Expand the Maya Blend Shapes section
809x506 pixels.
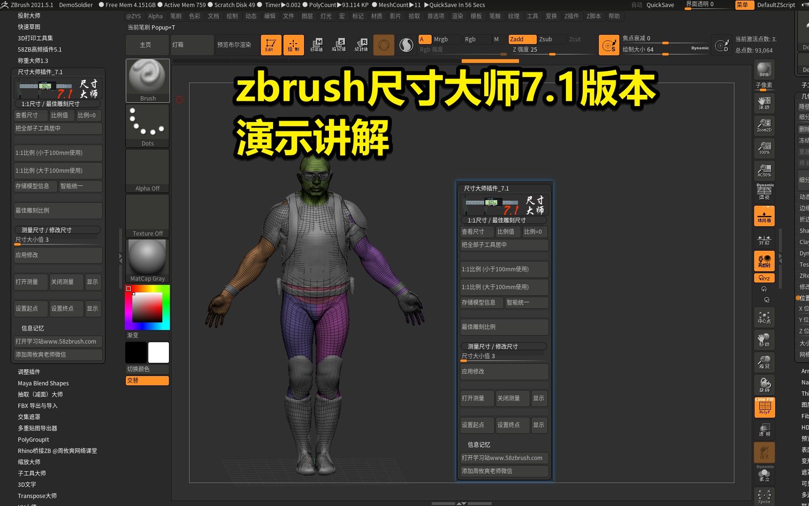(x=43, y=383)
